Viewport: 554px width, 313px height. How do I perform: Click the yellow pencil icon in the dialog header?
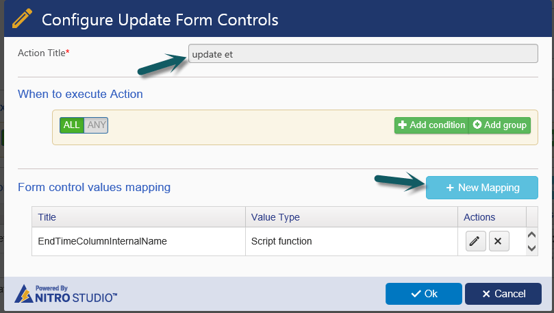click(x=22, y=18)
